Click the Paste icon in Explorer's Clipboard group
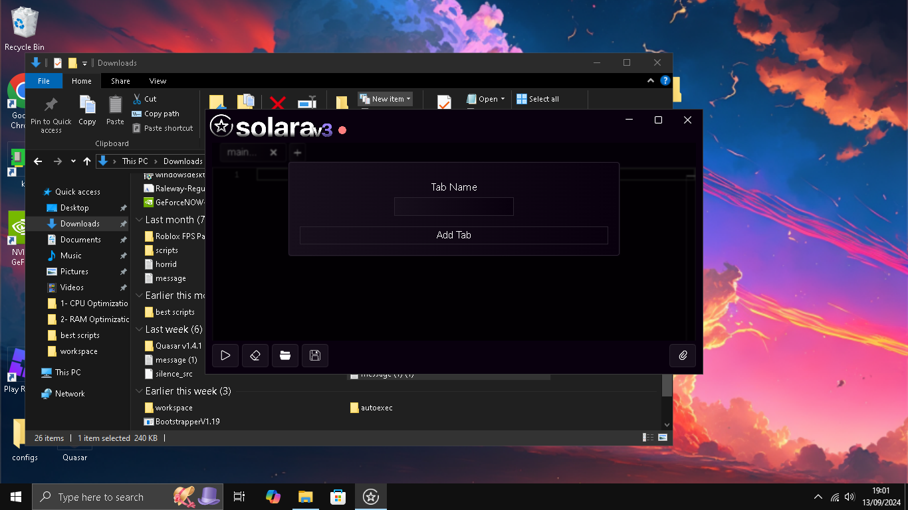The height and width of the screenshot is (510, 908). [115, 105]
